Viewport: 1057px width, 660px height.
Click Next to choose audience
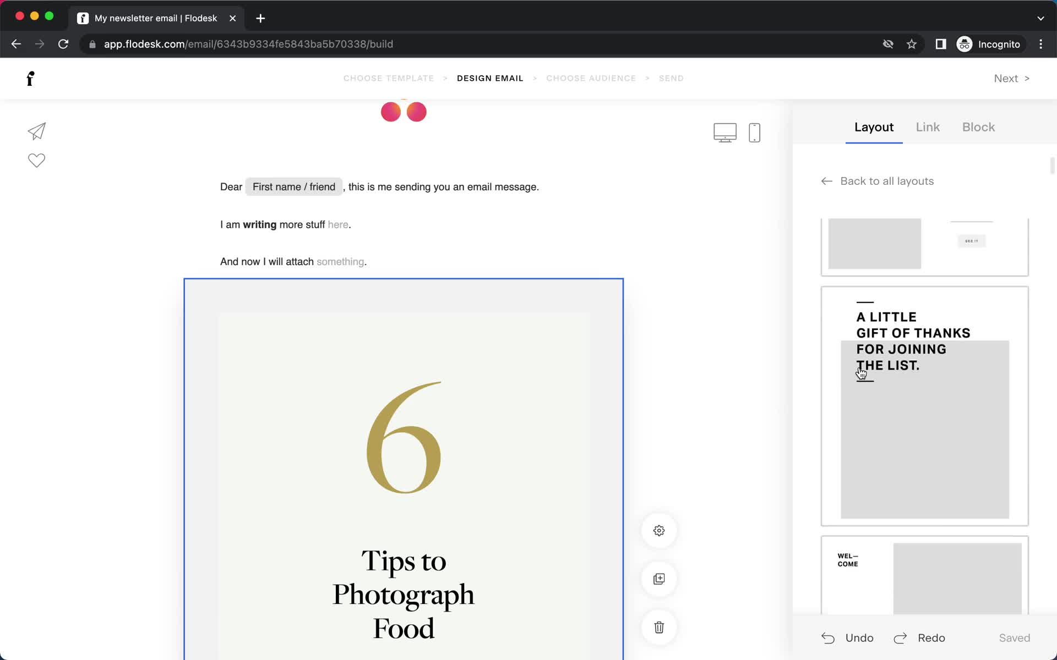(x=1011, y=78)
